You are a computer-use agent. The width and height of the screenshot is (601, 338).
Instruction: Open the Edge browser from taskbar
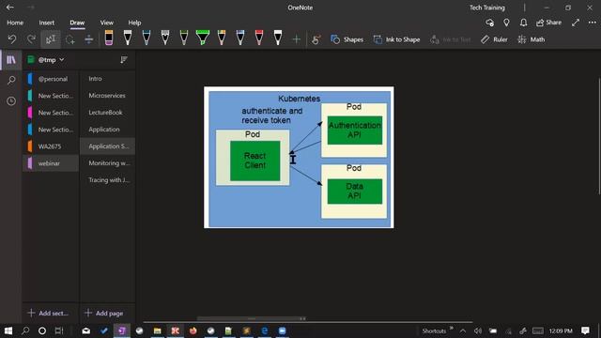(264, 330)
